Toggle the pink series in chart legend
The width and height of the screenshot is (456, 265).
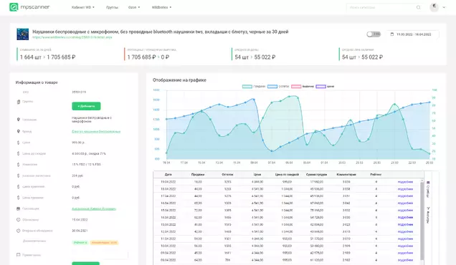coord(303,86)
